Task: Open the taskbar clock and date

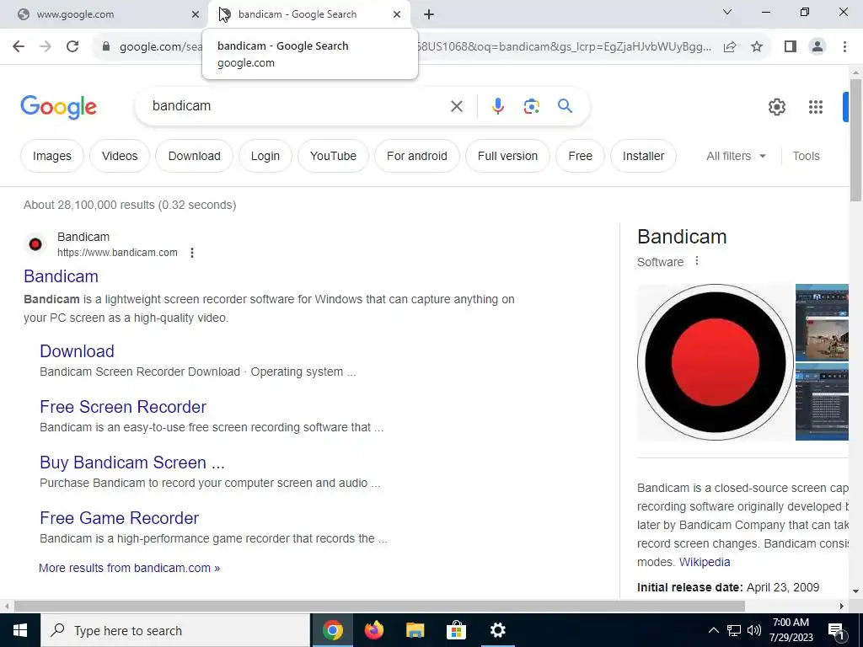Action: pyautogui.click(x=791, y=630)
